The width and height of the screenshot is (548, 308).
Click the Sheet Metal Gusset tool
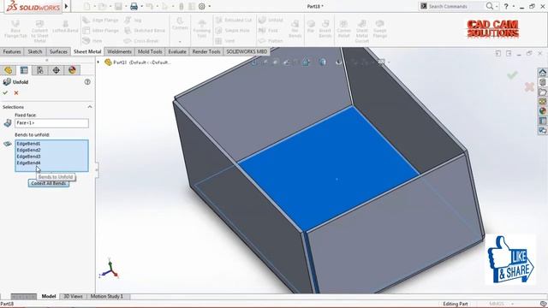pos(362,31)
